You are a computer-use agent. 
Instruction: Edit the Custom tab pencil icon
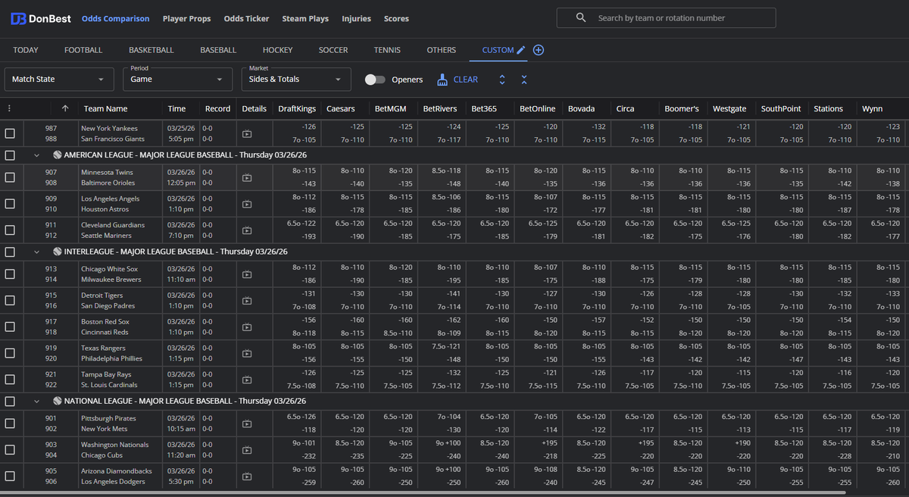coord(520,50)
